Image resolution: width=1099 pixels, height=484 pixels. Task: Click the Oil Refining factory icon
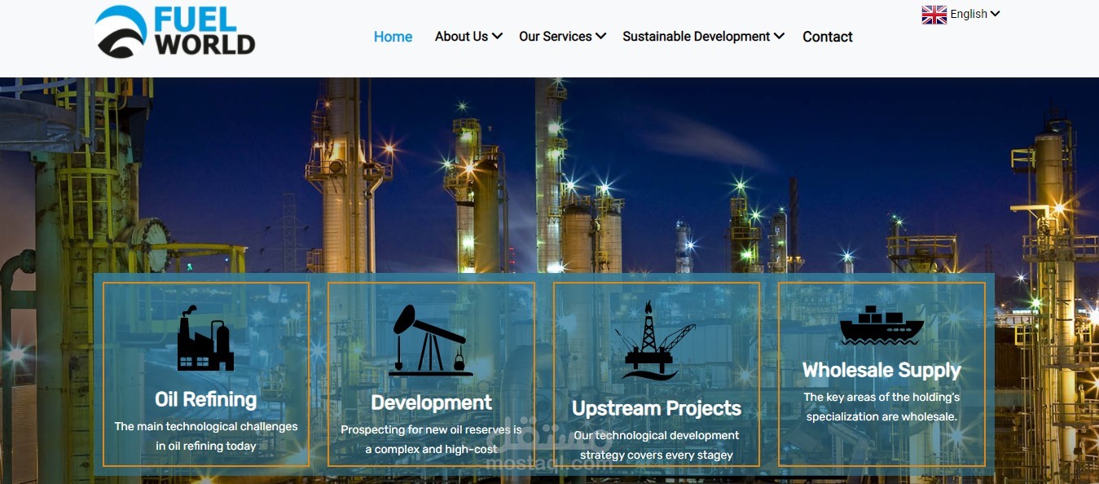click(x=205, y=338)
